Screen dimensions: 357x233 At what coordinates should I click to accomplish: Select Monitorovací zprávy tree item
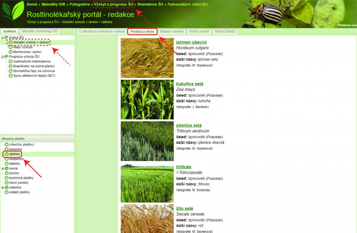pyautogui.click(x=27, y=52)
